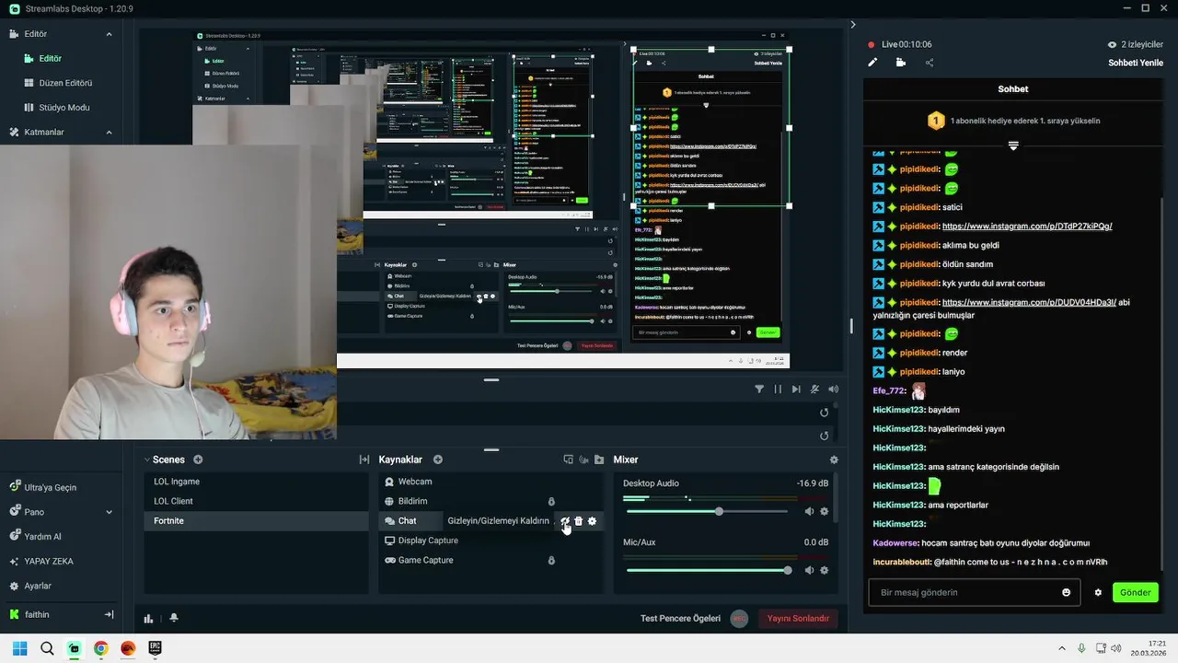
Task: Toggle lock on the Bildirim source
Action: click(551, 502)
